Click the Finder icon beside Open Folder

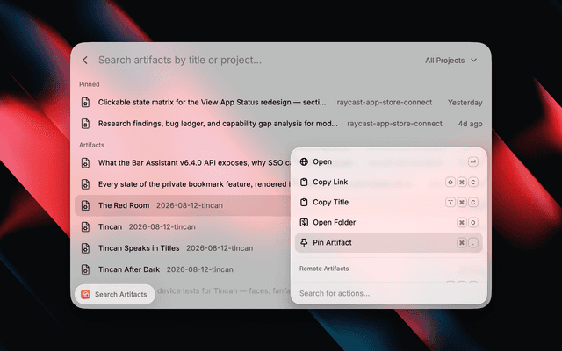[304, 222]
